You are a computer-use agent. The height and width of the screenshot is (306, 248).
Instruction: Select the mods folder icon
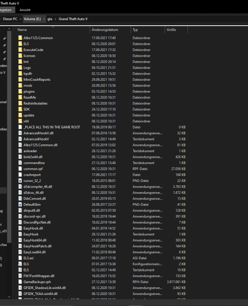pyautogui.click(x=20, y=86)
